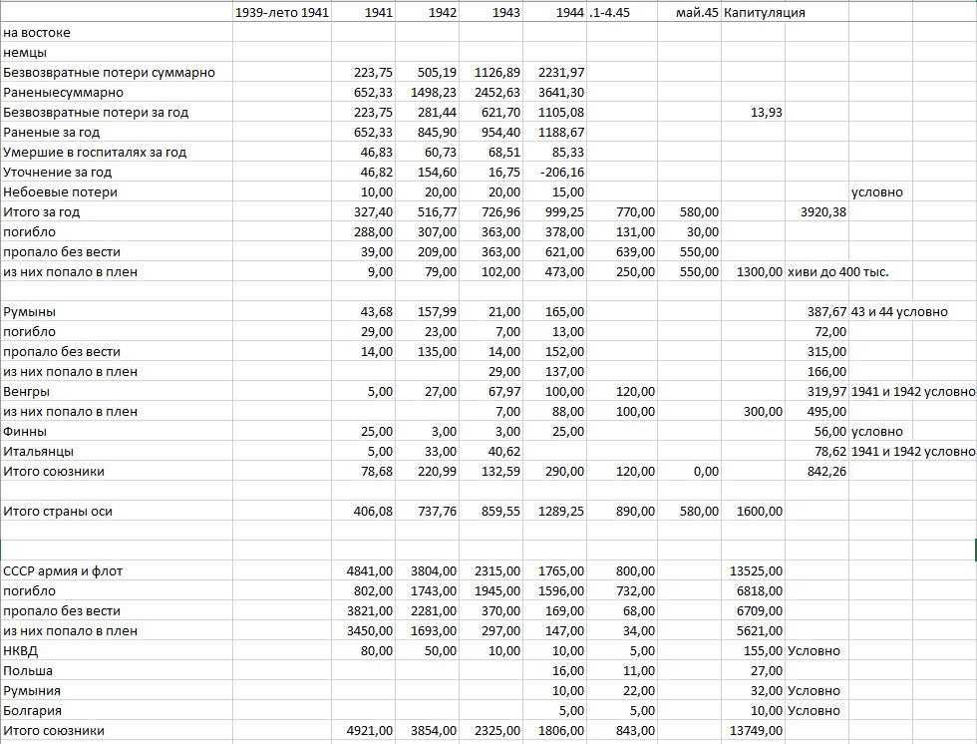Click the 'на востоке' label cell
Screen dimensions: 977x744
coord(118,32)
